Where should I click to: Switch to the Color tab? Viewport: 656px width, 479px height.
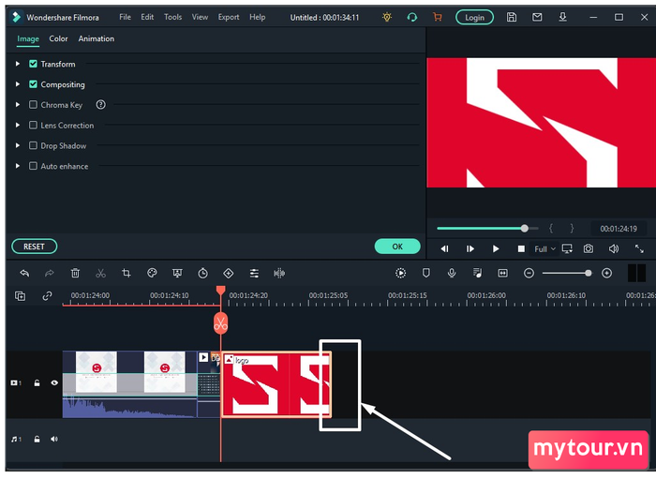(x=58, y=39)
